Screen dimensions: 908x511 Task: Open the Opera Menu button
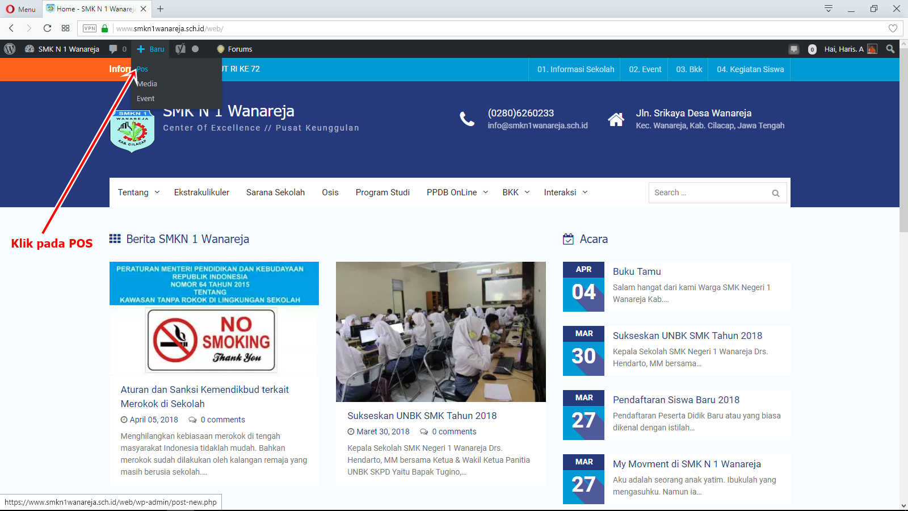coord(20,9)
